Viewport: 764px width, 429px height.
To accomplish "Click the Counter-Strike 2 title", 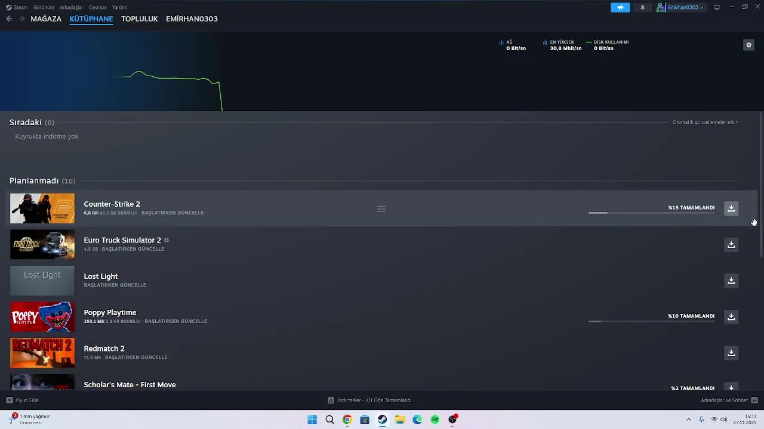I will 112,204.
